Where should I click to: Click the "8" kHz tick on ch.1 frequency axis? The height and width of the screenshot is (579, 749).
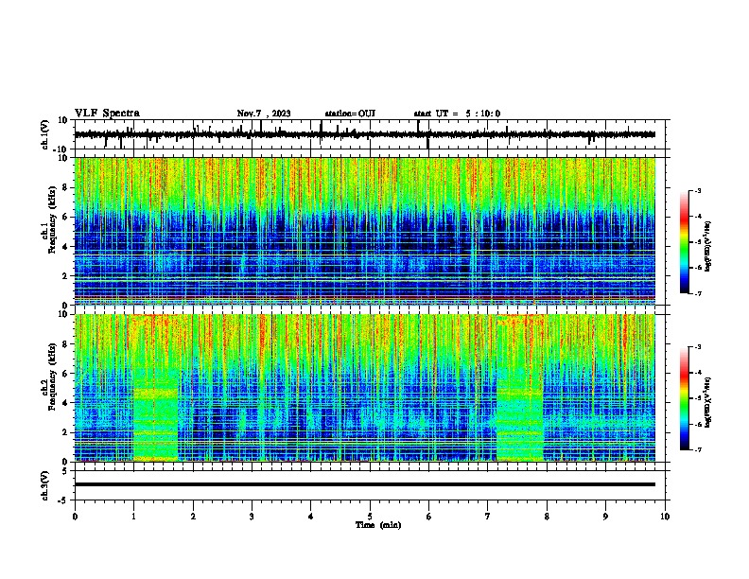pyautogui.click(x=66, y=187)
